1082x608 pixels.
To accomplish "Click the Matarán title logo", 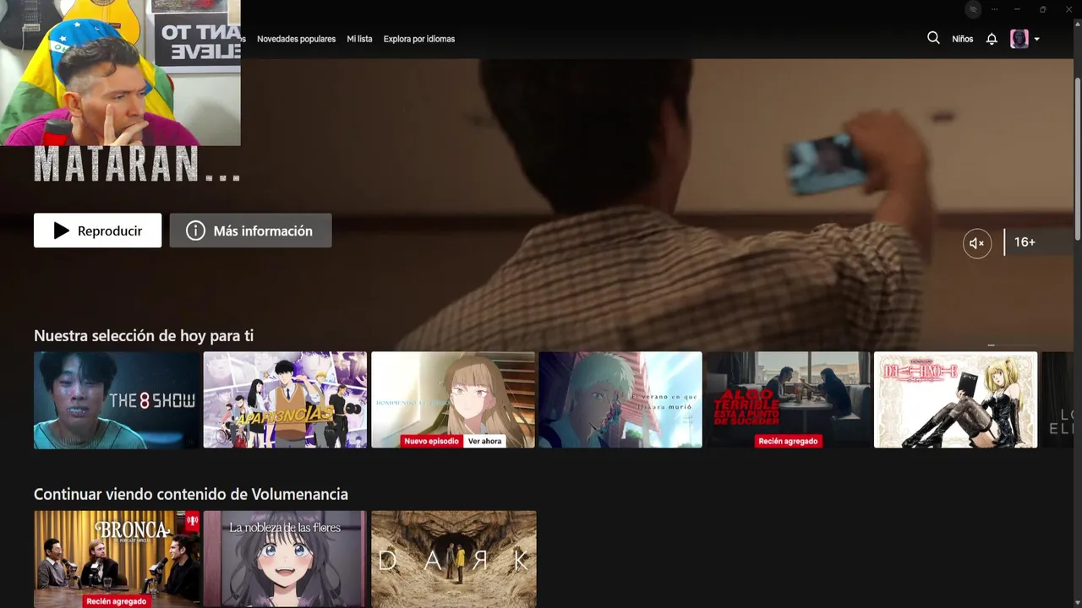I will coord(137,165).
